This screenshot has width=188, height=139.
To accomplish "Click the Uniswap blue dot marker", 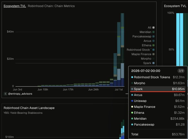I will tap(132, 101).
